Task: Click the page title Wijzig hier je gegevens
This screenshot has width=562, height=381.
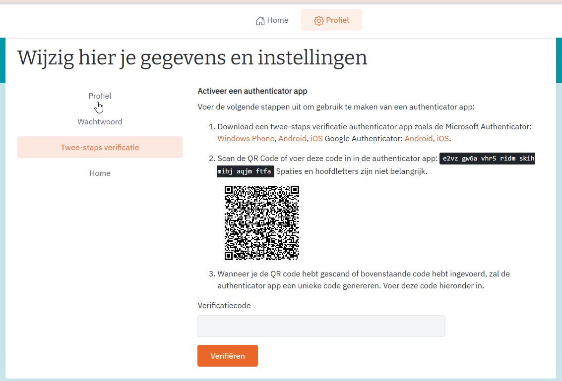Action: tap(192, 58)
